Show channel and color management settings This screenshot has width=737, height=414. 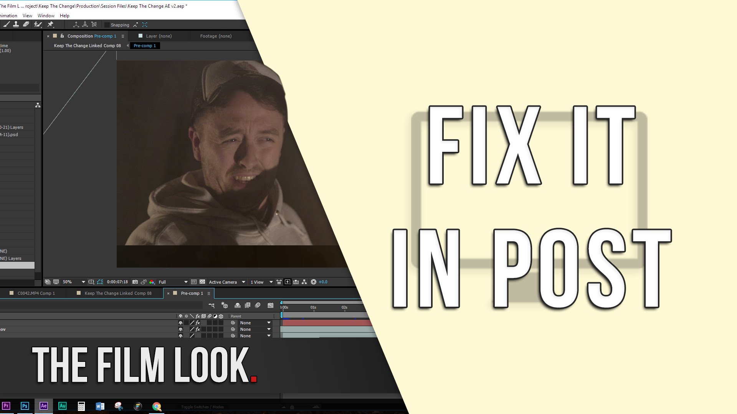152,282
